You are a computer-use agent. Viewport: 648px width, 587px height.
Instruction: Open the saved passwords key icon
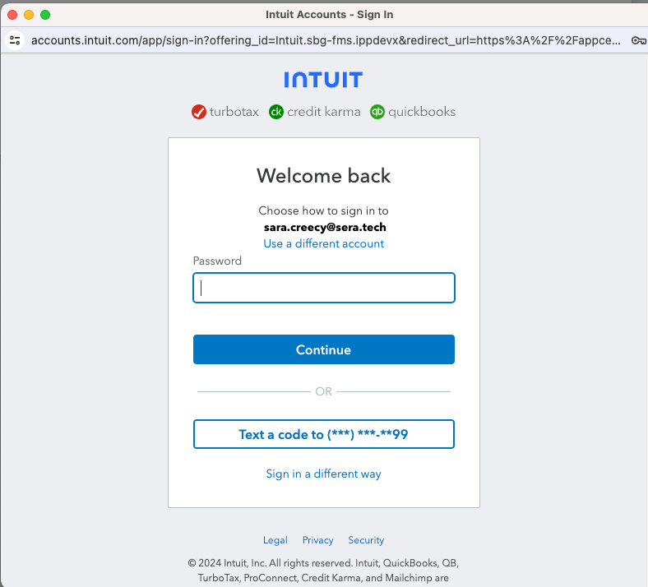(638, 40)
